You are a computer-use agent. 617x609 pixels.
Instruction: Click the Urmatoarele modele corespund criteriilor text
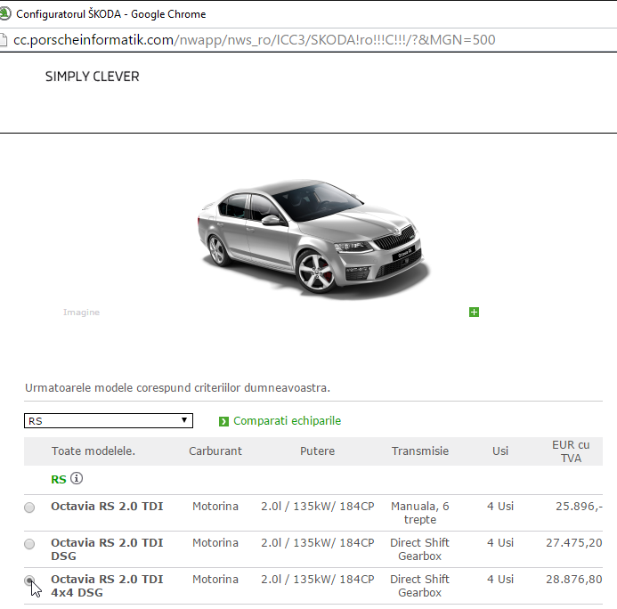(x=177, y=388)
